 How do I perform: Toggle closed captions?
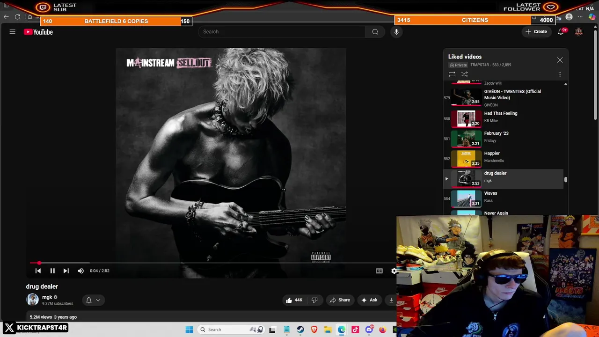379,271
